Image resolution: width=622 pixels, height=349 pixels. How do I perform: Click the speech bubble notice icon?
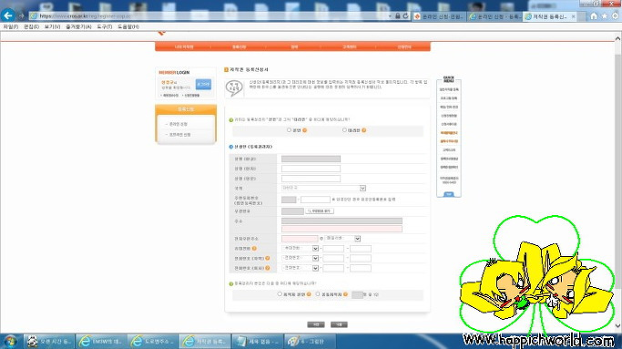coord(234,88)
